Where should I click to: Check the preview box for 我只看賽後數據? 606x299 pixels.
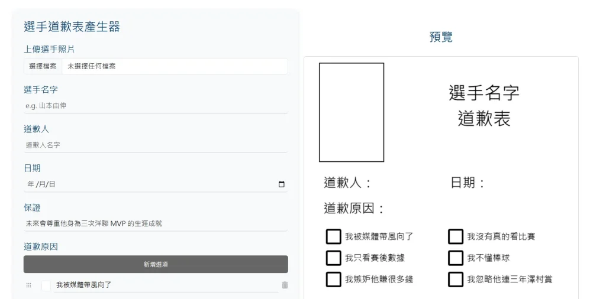click(x=333, y=258)
